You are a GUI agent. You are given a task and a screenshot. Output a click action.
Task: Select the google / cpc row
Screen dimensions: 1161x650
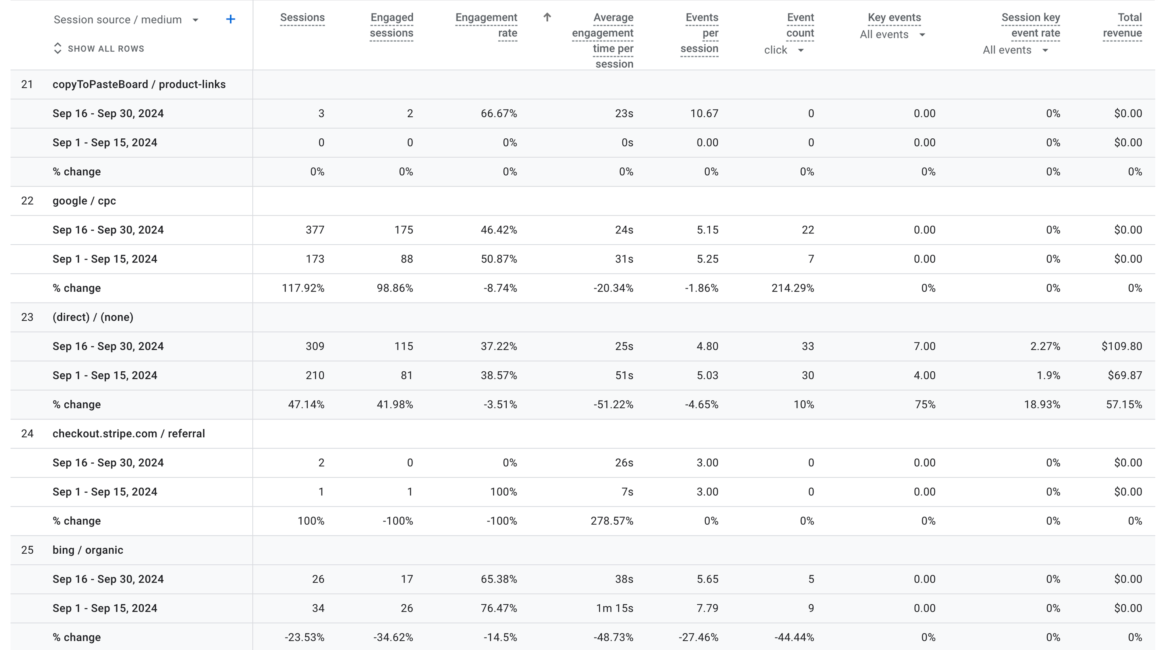click(x=84, y=201)
